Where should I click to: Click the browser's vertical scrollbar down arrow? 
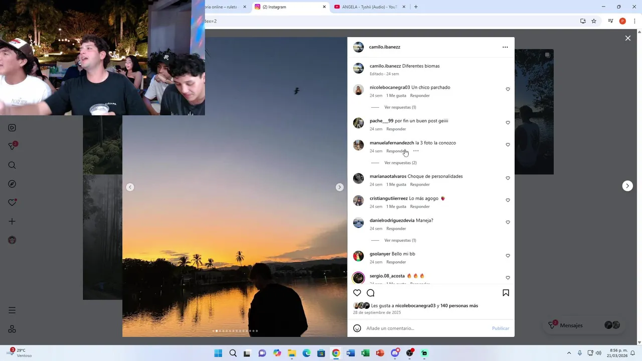click(x=639, y=342)
